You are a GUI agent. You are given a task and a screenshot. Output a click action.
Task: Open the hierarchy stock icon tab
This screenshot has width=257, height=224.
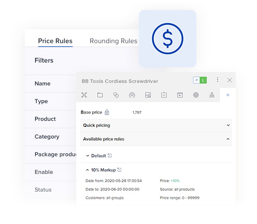coord(212,95)
